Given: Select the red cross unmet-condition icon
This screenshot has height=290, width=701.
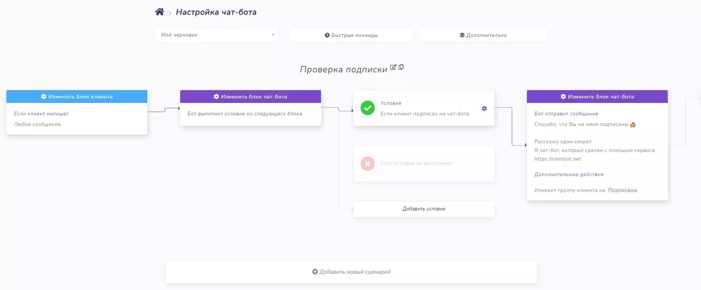Looking at the screenshot, I should 367,164.
